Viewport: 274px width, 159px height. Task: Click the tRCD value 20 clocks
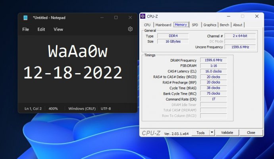coord(213,77)
